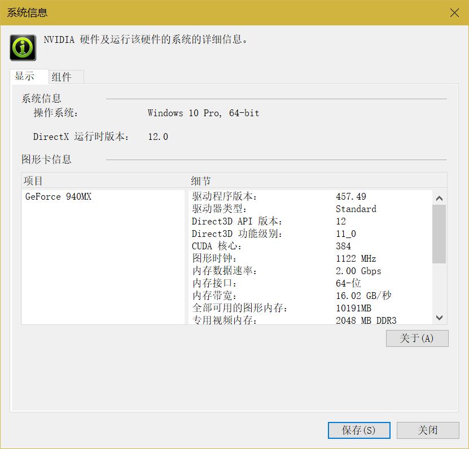This screenshot has width=469, height=449.
Task: Select the Direct3D API 版本 row
Action: (310, 221)
